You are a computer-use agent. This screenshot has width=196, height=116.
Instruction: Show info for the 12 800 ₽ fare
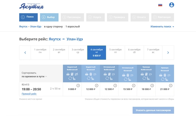(x=97, y=86)
